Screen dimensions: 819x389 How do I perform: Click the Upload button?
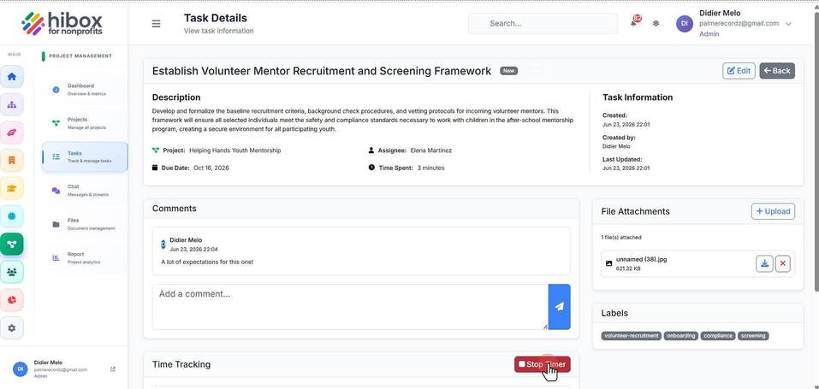point(773,211)
